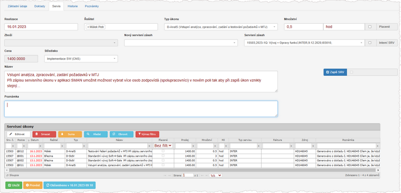Clear the Faktura column filter
401x193 pixels.
coord(291,146)
